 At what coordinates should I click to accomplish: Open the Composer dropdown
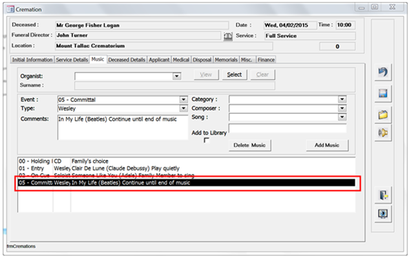pos(342,108)
